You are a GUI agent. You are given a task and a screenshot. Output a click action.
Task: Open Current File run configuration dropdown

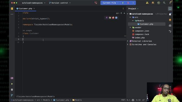(x=110, y=3)
